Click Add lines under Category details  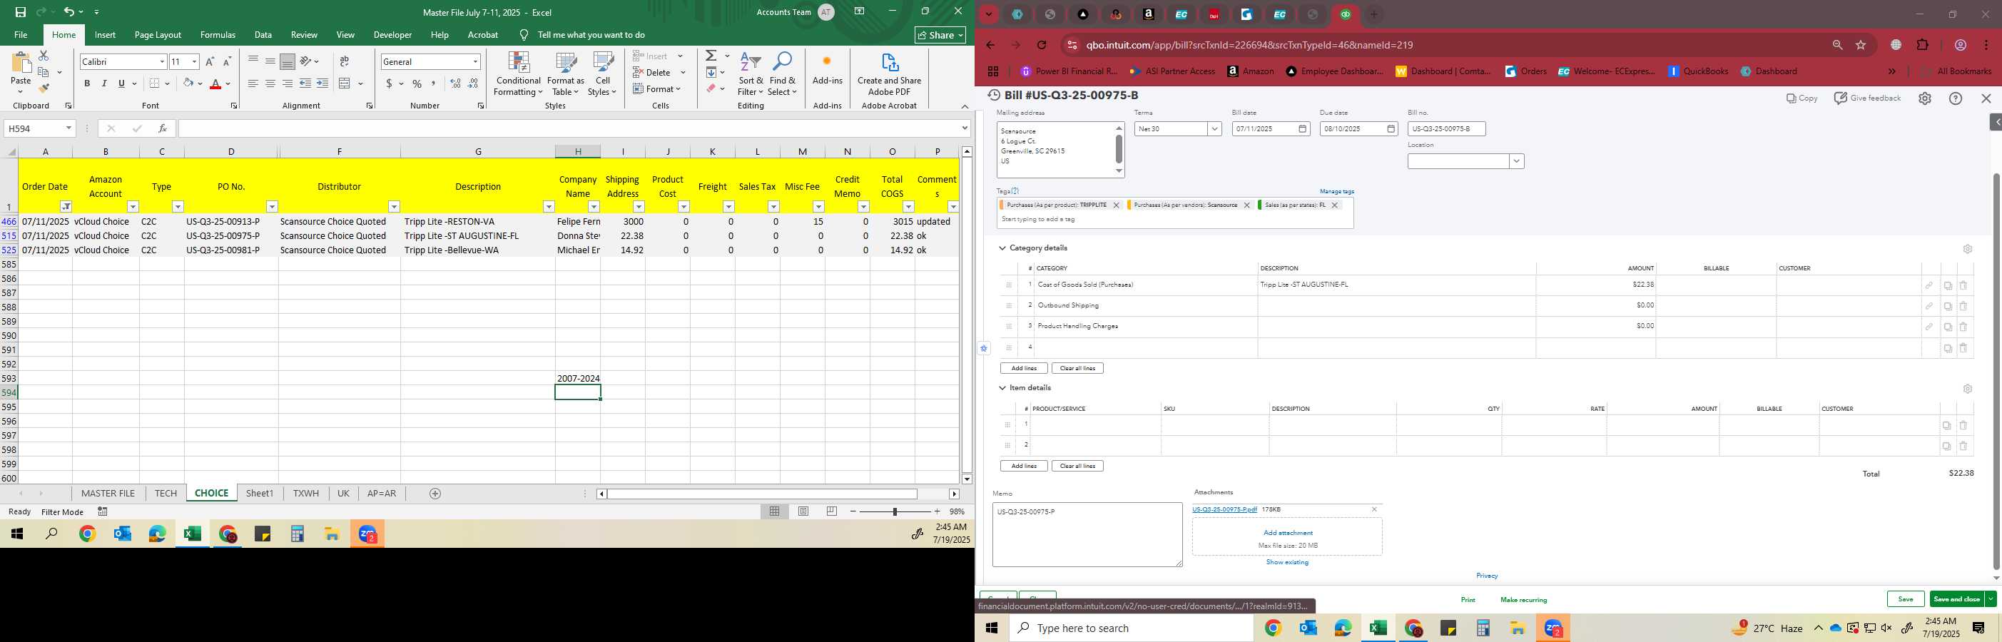pyautogui.click(x=1024, y=368)
